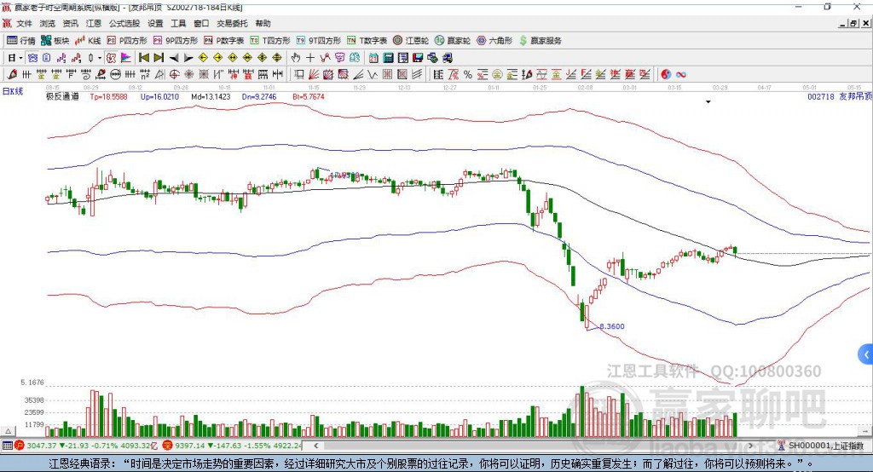The width and height of the screenshot is (873, 472).
Task: Open the 赢家轮 winner wheel
Action: pyautogui.click(x=453, y=41)
